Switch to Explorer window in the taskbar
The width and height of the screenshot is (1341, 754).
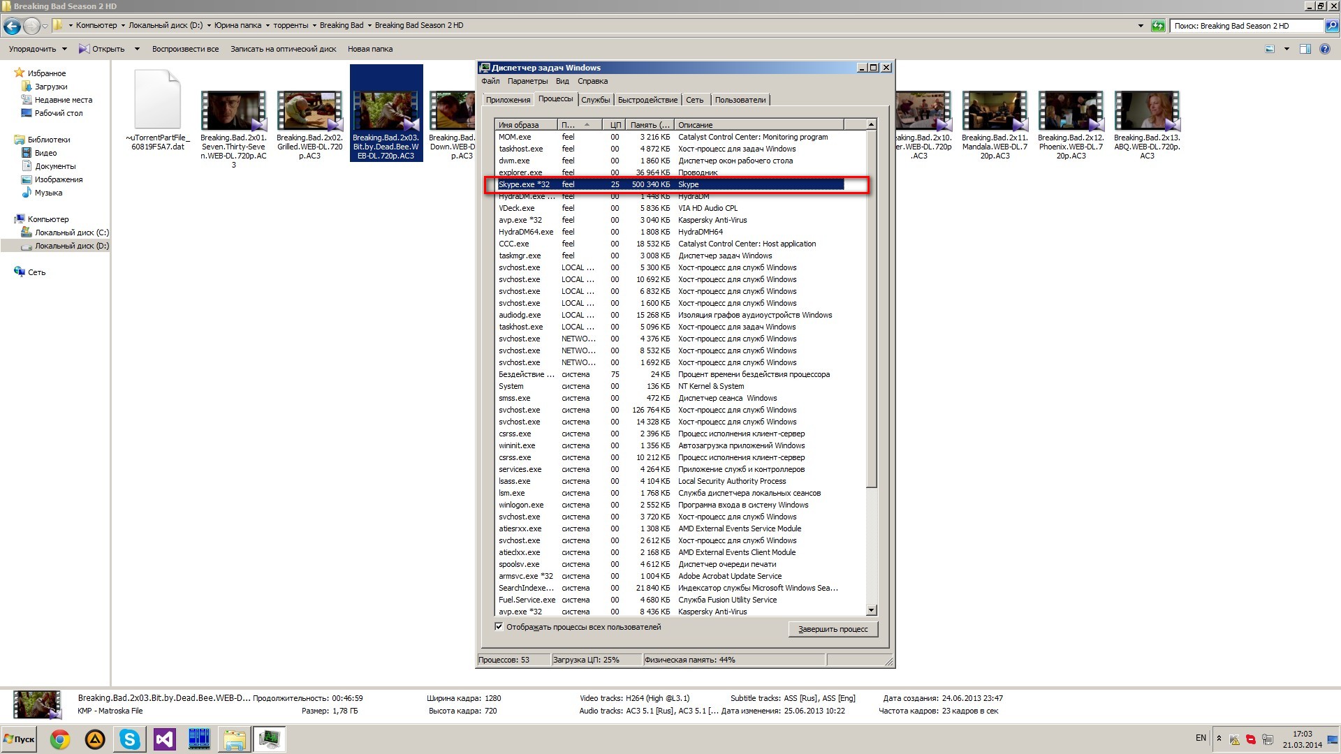235,739
